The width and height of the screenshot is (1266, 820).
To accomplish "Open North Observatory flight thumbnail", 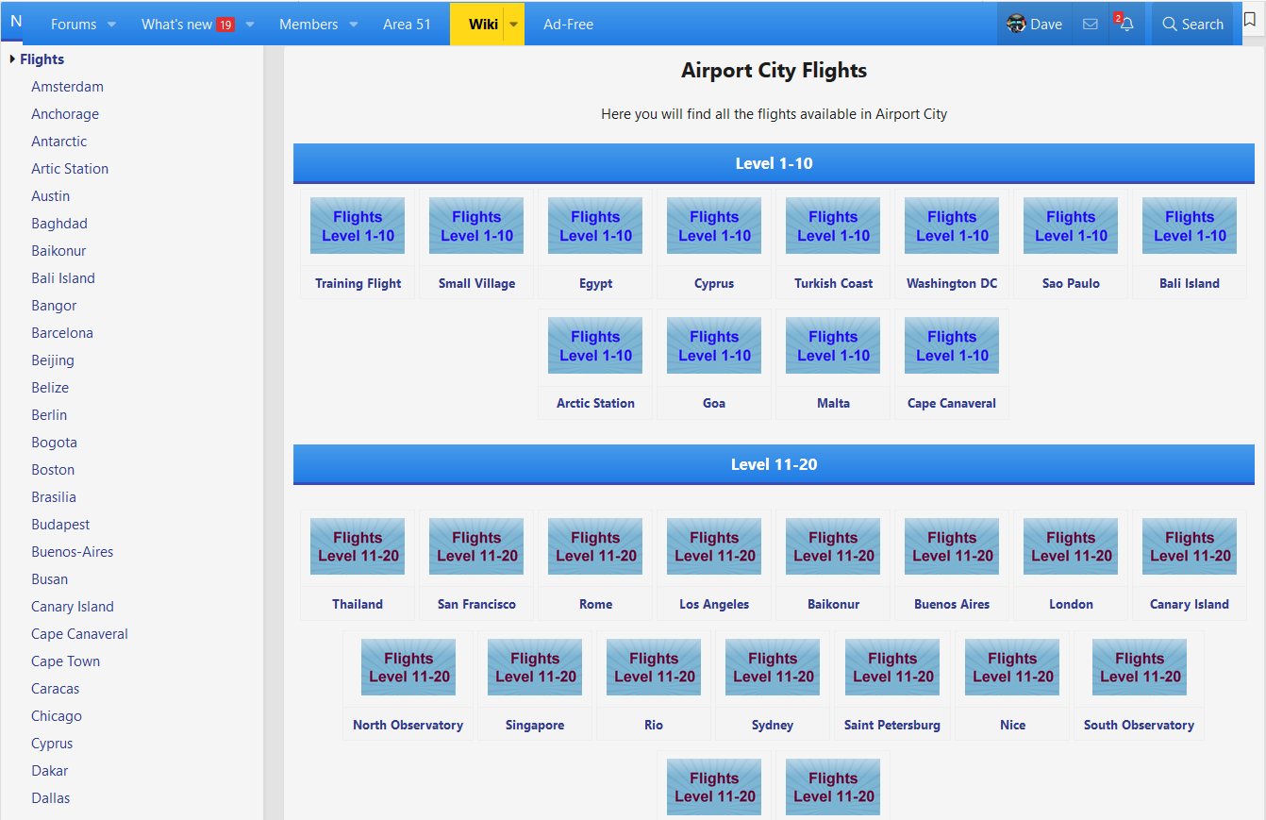I will [408, 667].
